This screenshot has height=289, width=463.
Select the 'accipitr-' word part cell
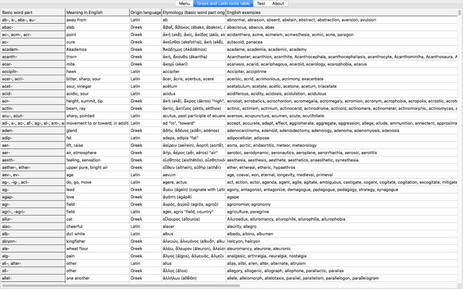click(x=32, y=71)
